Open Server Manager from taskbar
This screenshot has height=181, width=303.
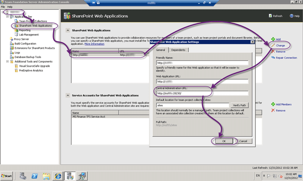[23, 176]
